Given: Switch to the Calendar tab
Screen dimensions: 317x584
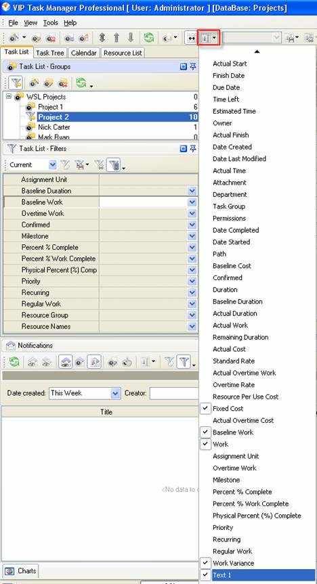Looking at the screenshot, I should pyautogui.click(x=83, y=53).
